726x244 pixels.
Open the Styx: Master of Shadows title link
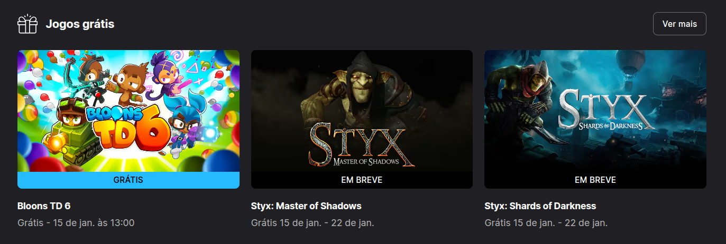pyautogui.click(x=306, y=206)
